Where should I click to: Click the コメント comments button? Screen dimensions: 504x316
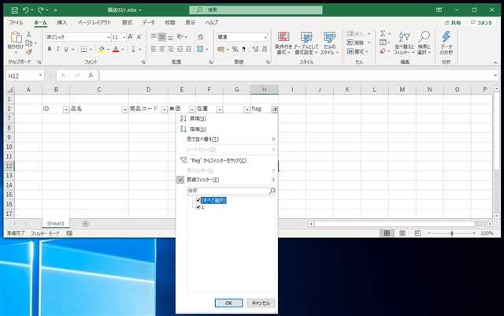481,23
